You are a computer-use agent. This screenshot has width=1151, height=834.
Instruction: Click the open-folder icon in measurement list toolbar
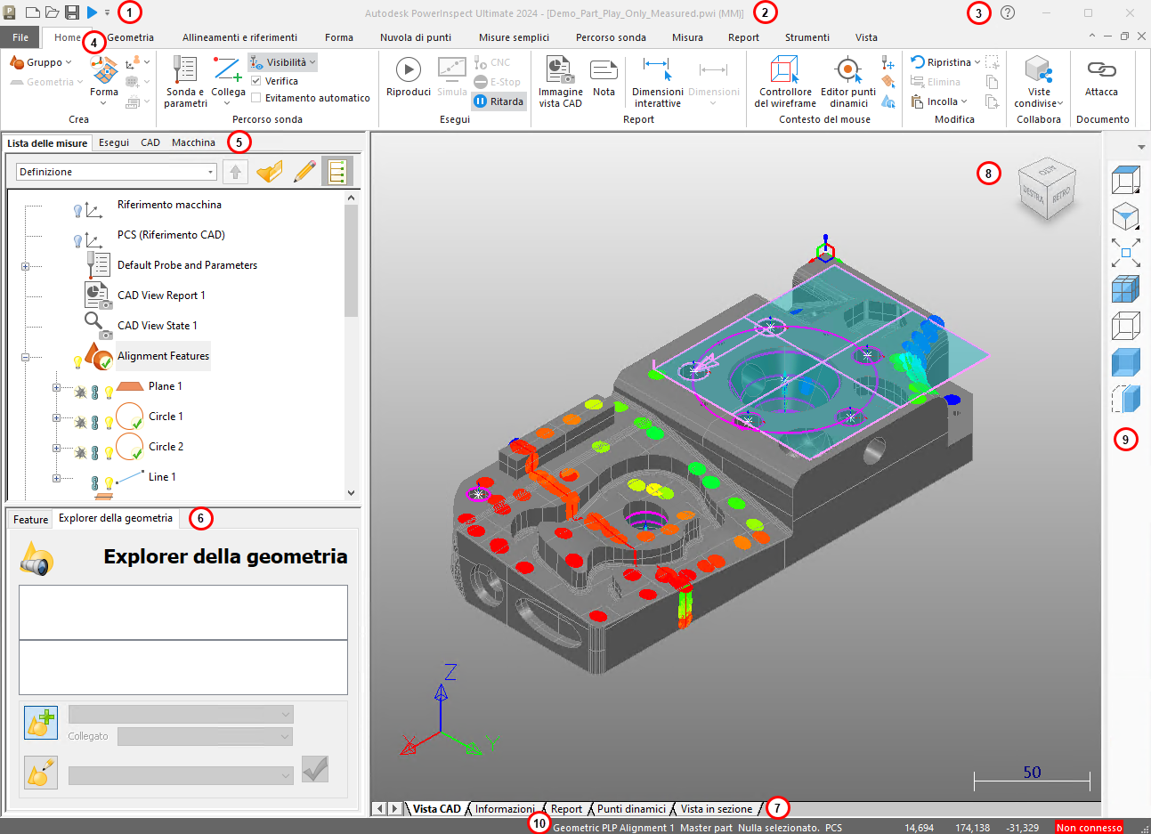pos(269,171)
